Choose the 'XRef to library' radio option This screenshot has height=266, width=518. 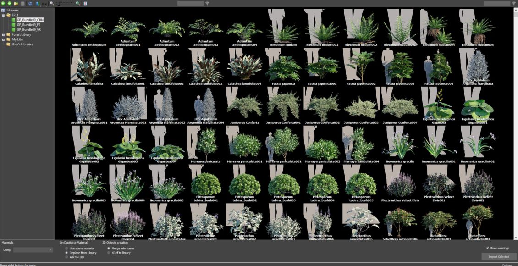tap(108, 253)
